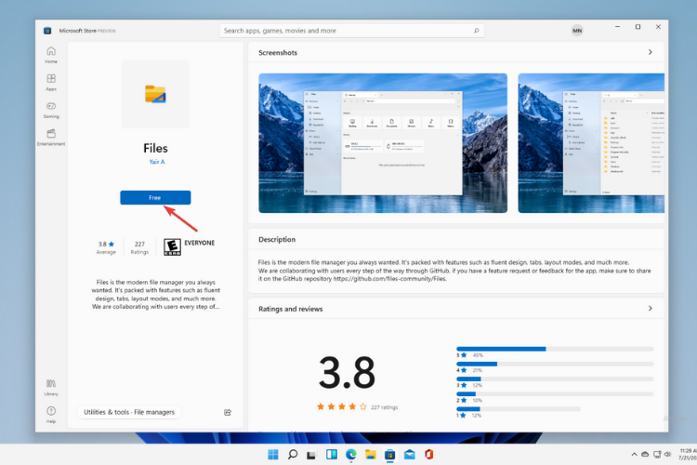This screenshot has height=465, width=697.
Task: Click the orange star rating row
Action: pos(341,406)
